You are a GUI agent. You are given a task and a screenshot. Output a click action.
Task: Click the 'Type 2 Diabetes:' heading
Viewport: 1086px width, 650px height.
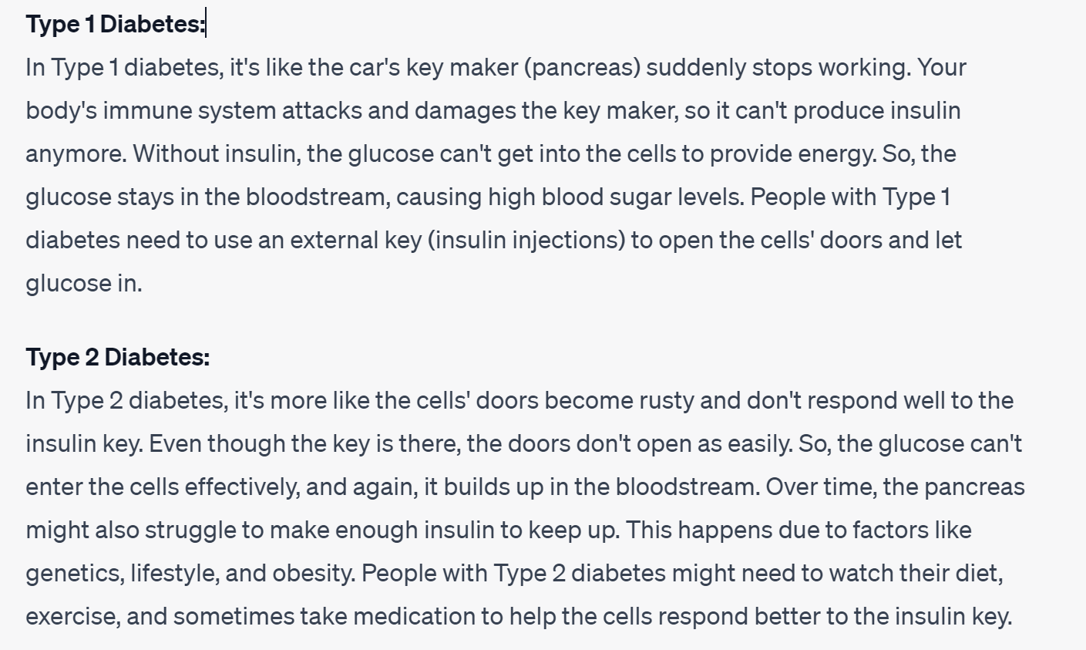pos(118,357)
